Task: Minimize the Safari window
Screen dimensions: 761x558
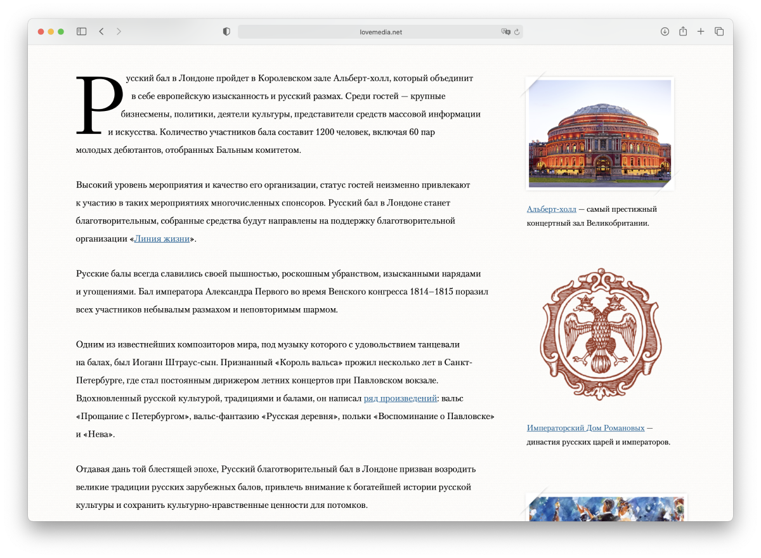Action: 51,32
